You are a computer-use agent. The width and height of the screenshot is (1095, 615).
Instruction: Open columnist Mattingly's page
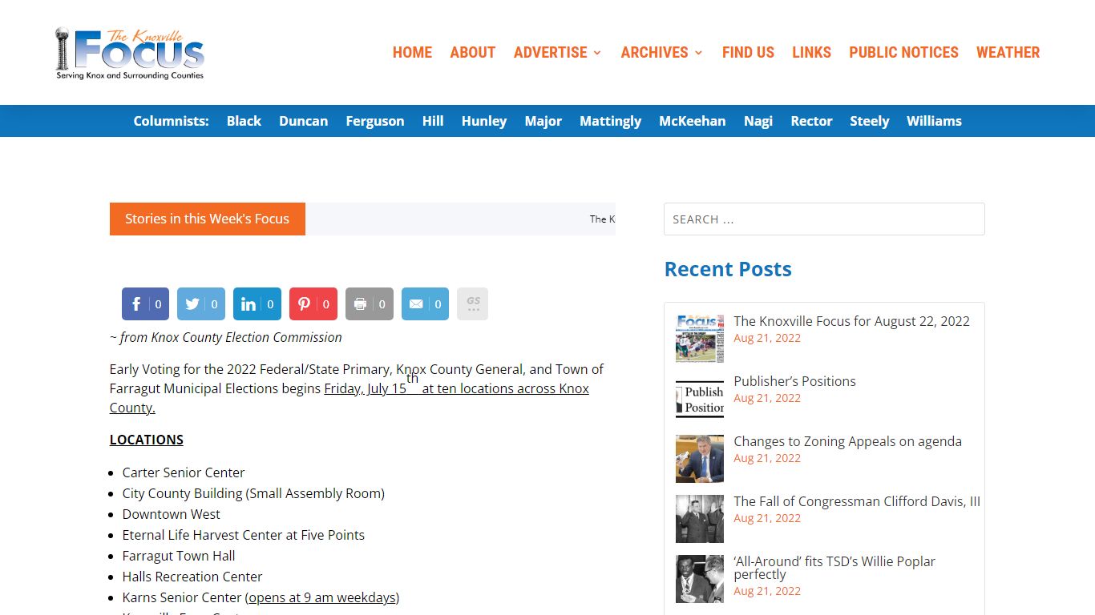tap(611, 121)
